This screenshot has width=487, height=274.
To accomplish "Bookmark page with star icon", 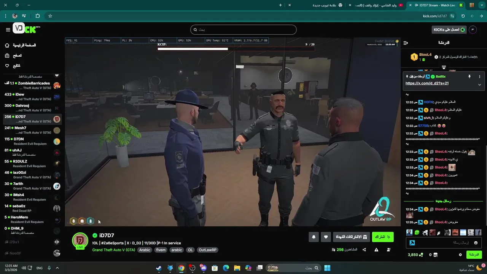I will coord(50,16).
